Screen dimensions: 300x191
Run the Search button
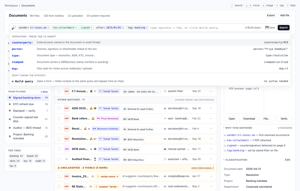point(283,28)
